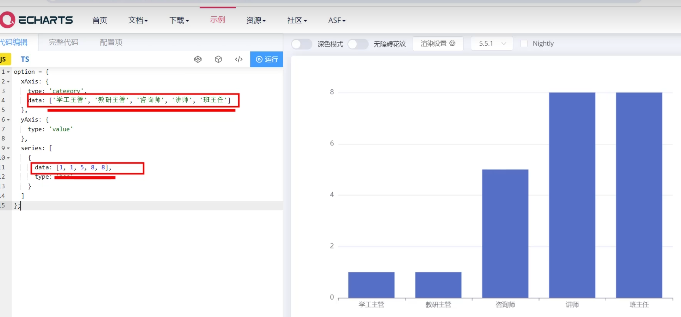
Task: Toggle the 无障碍花纹 decal pattern switch
Action: click(x=358, y=44)
